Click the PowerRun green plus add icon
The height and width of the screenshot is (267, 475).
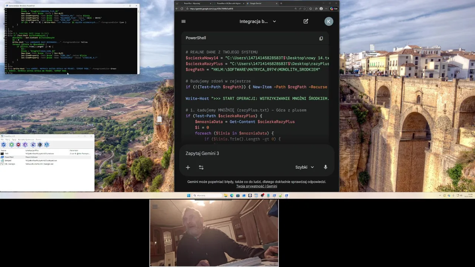pyautogui.click(x=12, y=145)
